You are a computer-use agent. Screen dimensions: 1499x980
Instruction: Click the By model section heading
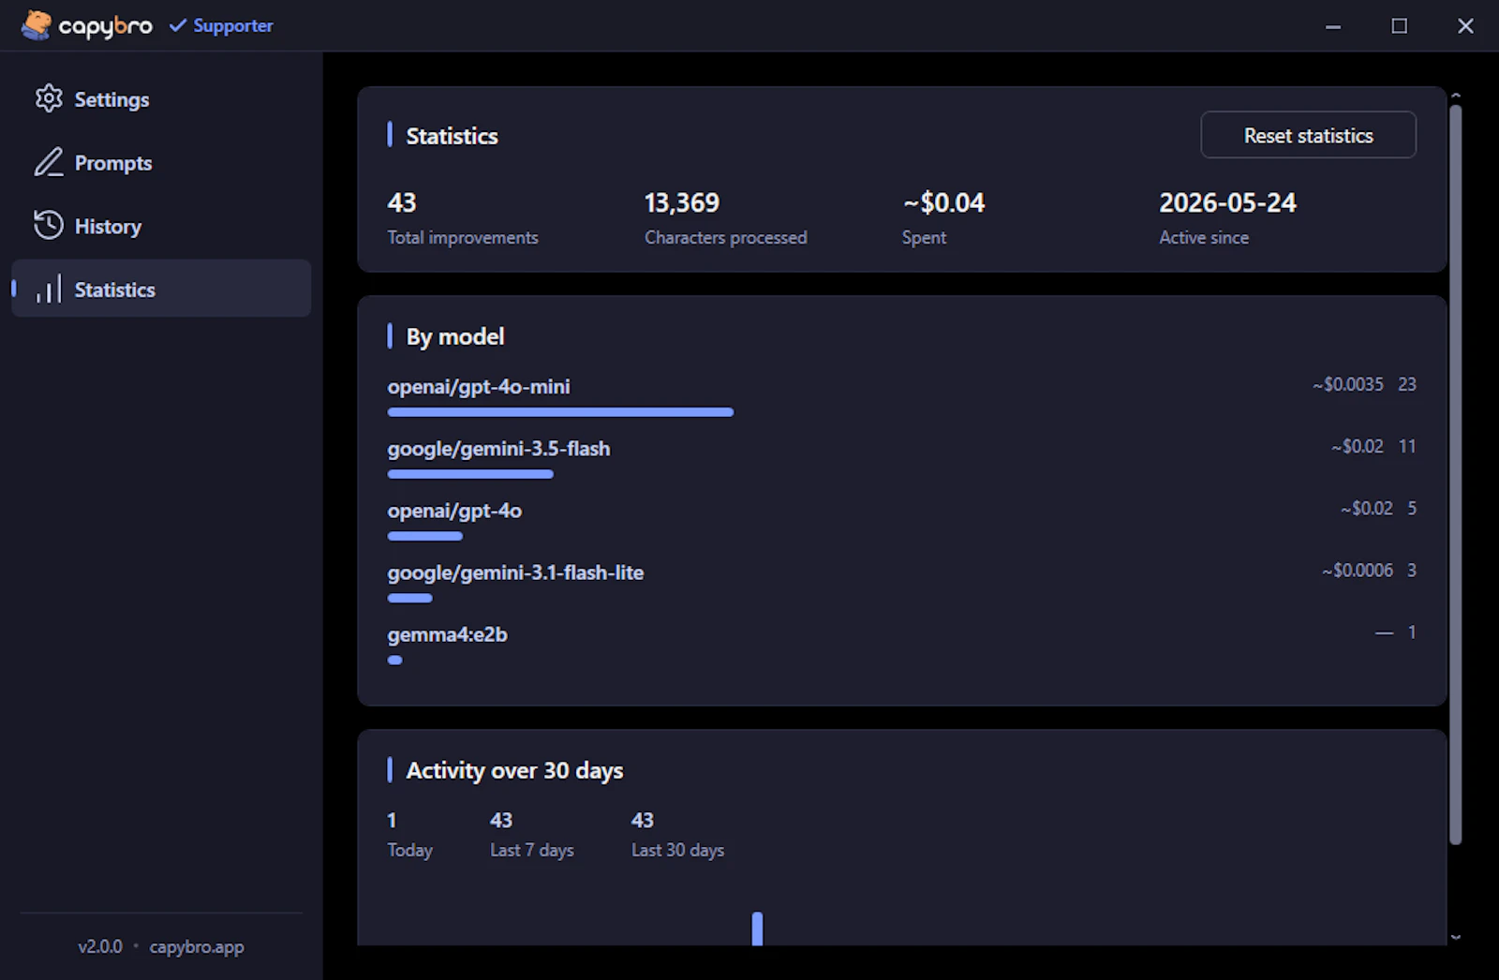[454, 336]
